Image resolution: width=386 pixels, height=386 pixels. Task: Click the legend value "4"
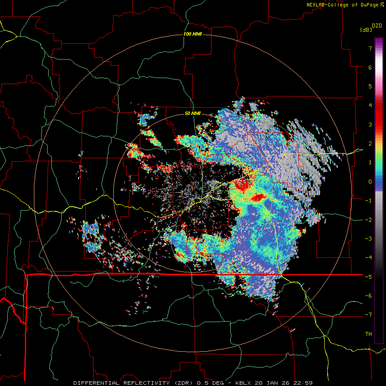click(370, 106)
